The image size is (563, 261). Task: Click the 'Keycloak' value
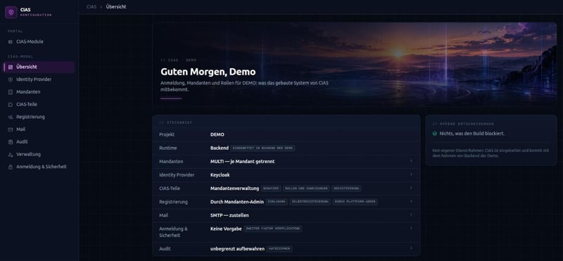(220, 175)
